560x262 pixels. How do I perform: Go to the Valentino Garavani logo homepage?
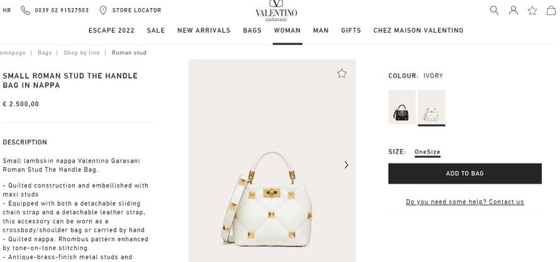click(x=276, y=11)
